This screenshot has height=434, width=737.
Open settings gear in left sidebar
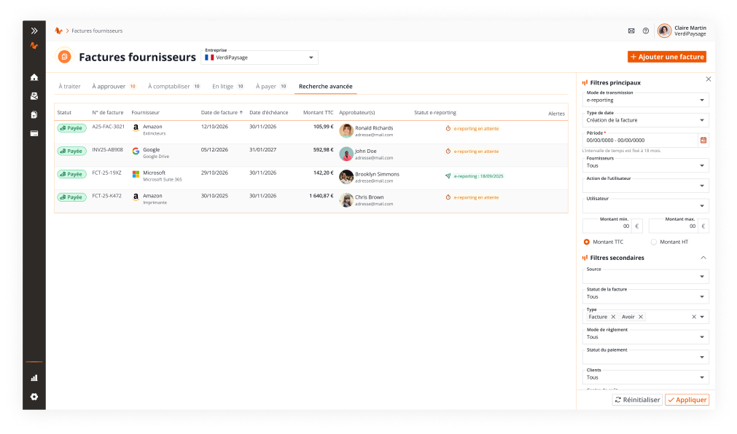coord(34,397)
